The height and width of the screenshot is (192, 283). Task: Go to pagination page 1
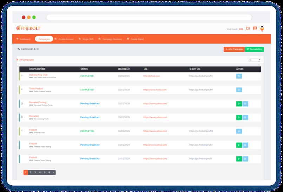tap(26, 172)
